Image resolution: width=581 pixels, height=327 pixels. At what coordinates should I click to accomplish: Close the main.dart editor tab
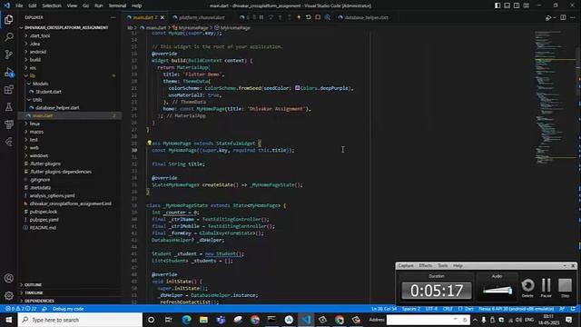162,17
